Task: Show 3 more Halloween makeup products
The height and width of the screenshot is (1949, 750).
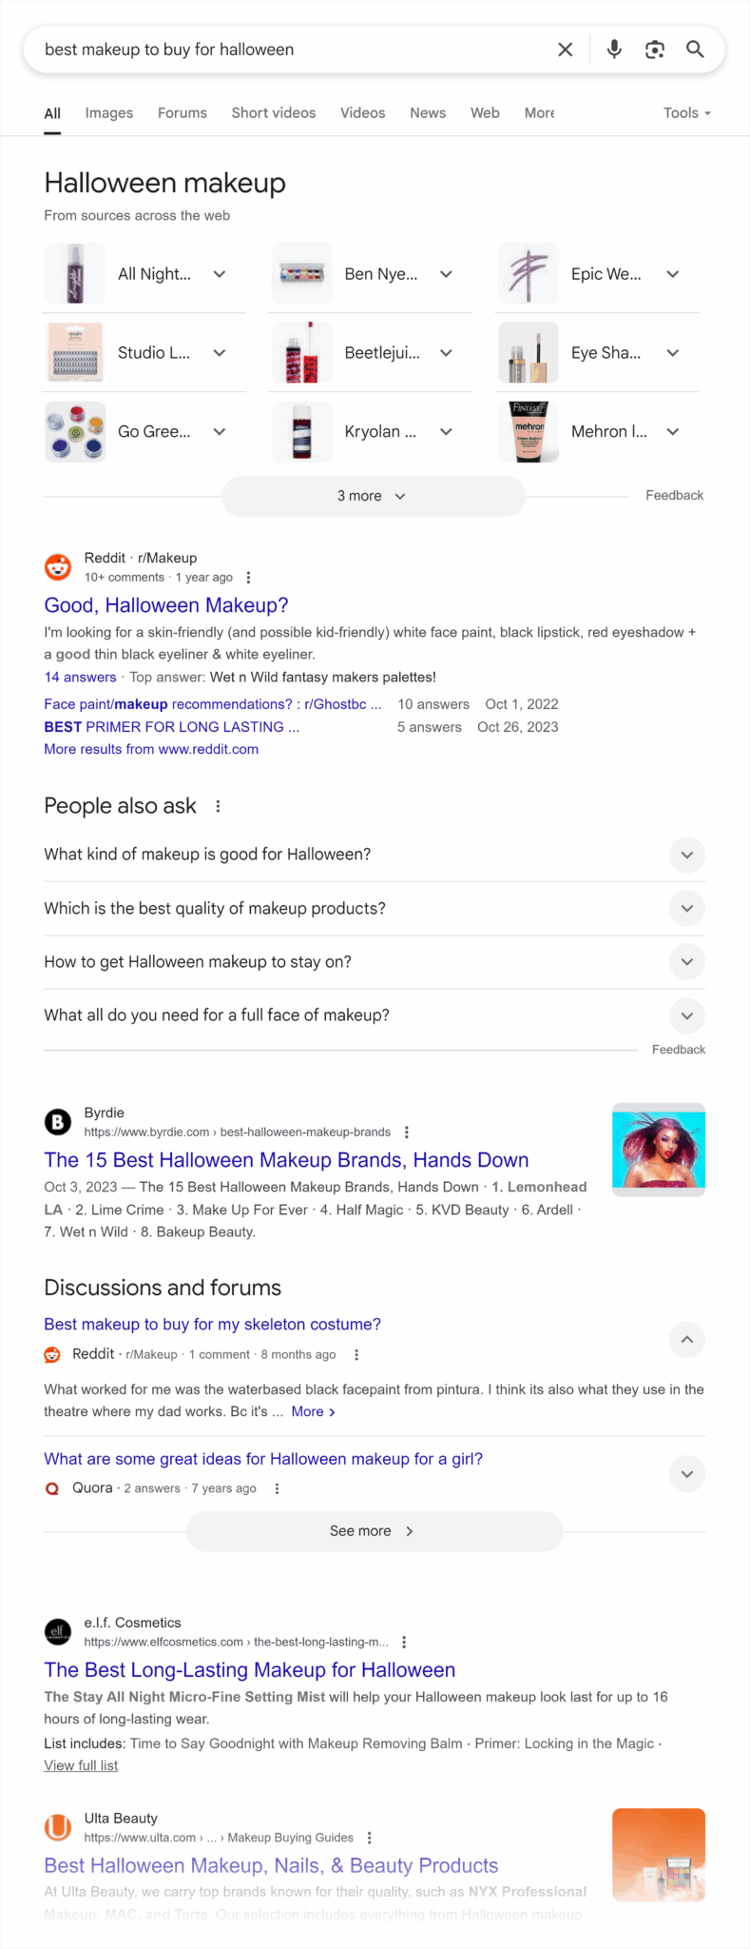Action: click(374, 496)
